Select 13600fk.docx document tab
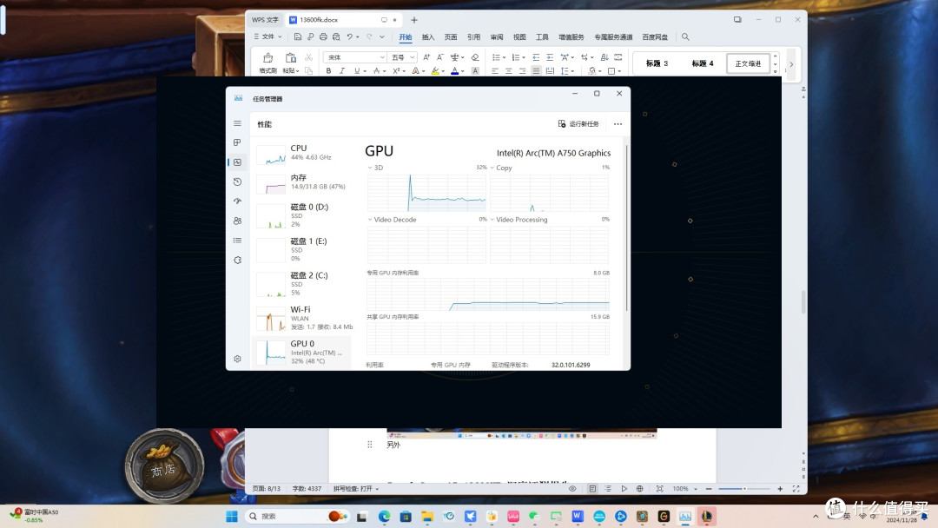Viewport: 938px width, 528px height. point(343,20)
